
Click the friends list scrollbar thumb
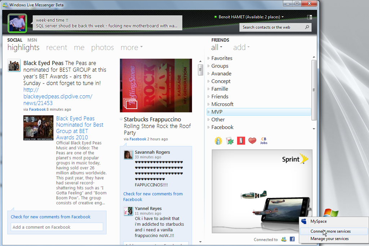[314, 90]
